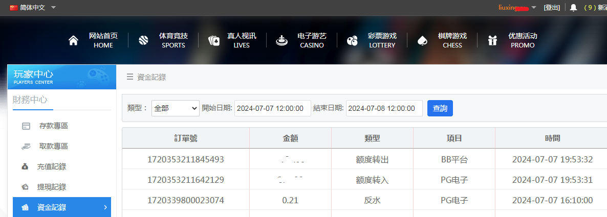The width and height of the screenshot is (607, 217).
Task: Click the spade CHESS icon
Action: 423,41
